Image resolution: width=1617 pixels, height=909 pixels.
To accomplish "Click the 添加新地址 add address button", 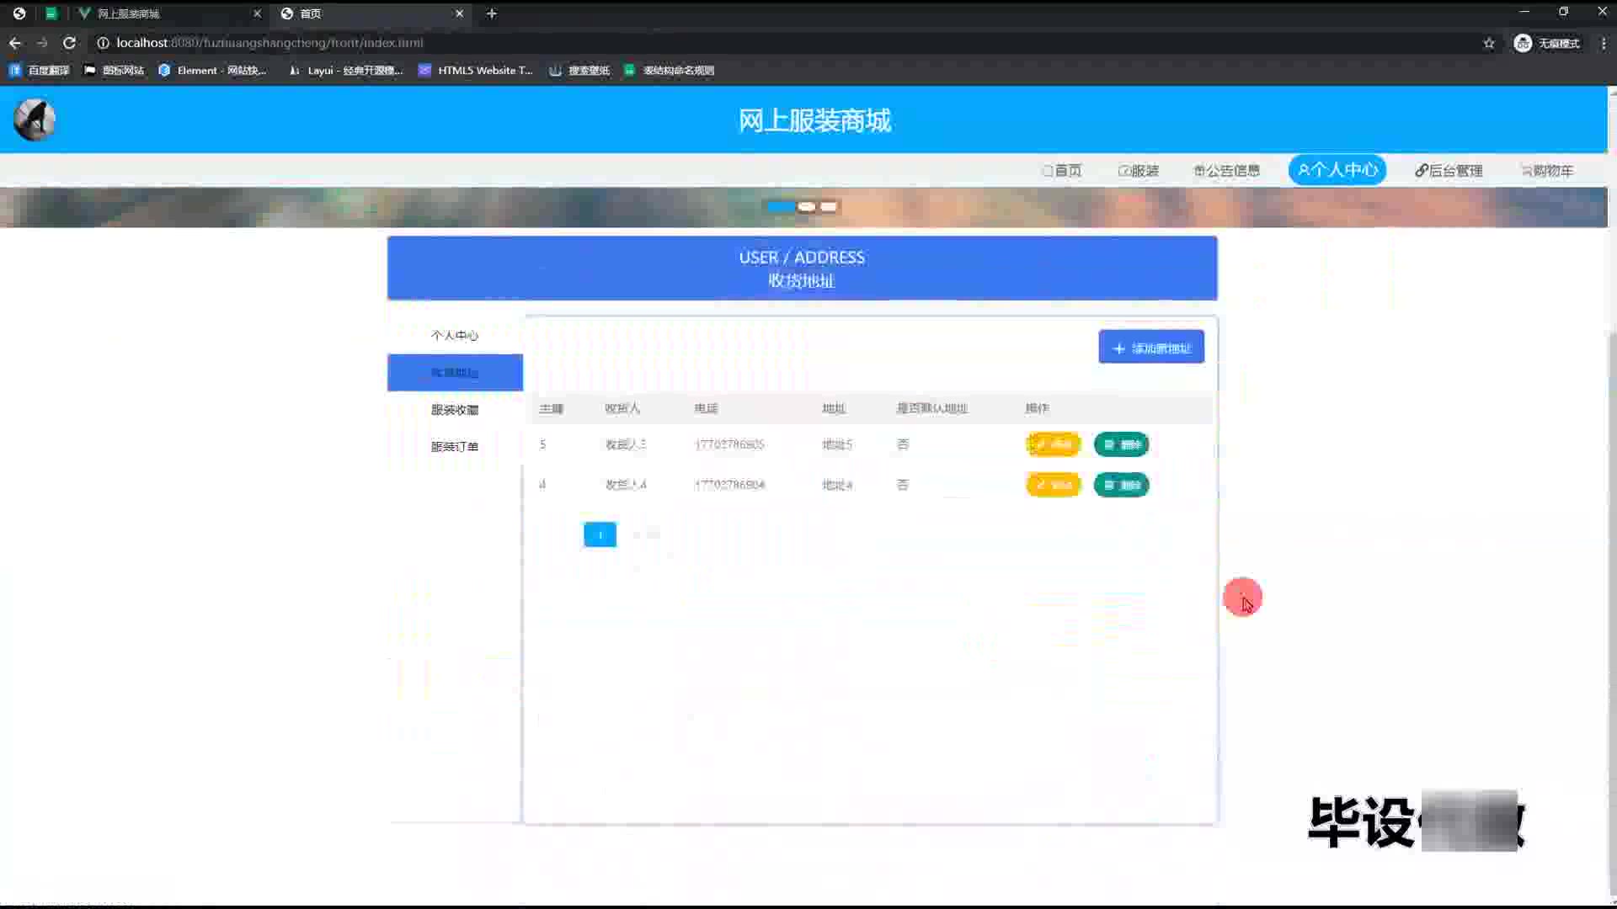I will click(x=1151, y=348).
